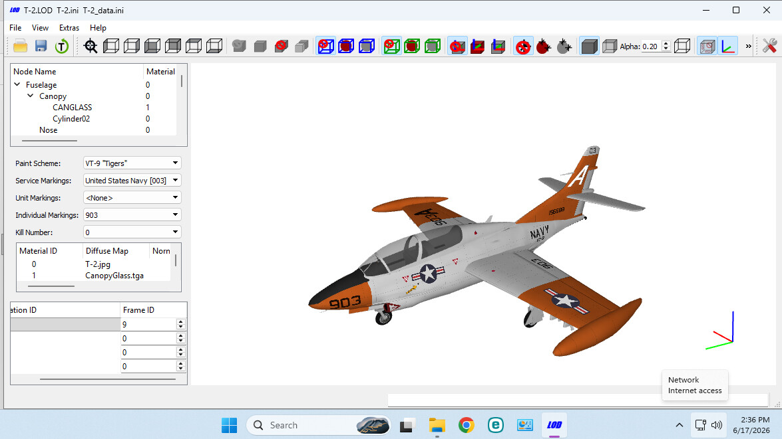Collapse the Canopy tree node

[x=31, y=96]
